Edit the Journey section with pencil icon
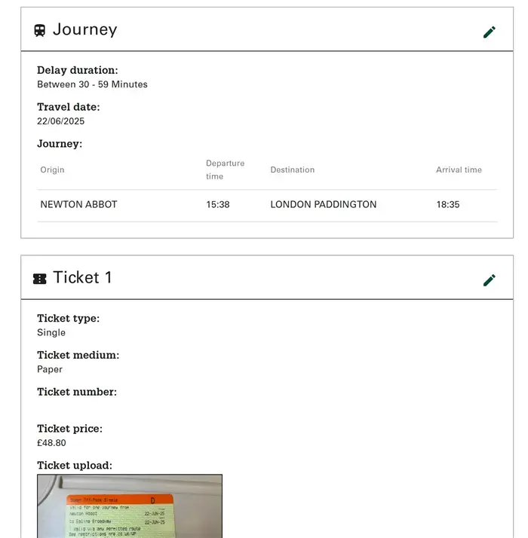Image resolution: width=528 pixels, height=538 pixels. click(x=490, y=32)
